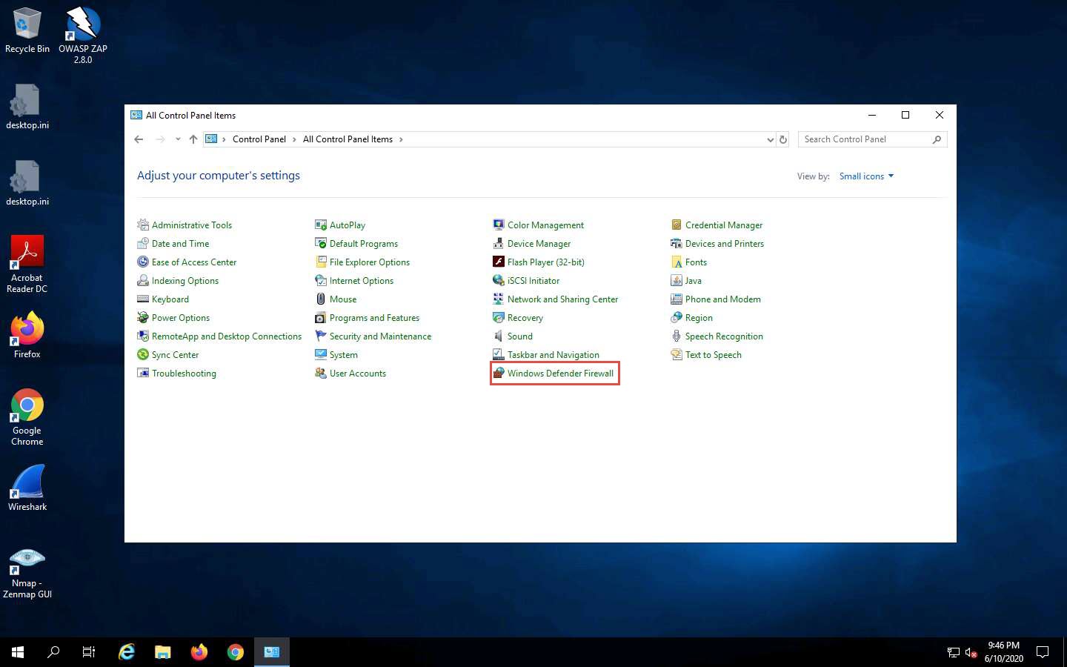Select Nmap Zenmap GUI desktop shortcut
This screenshot has width=1067, height=667.
(x=27, y=573)
